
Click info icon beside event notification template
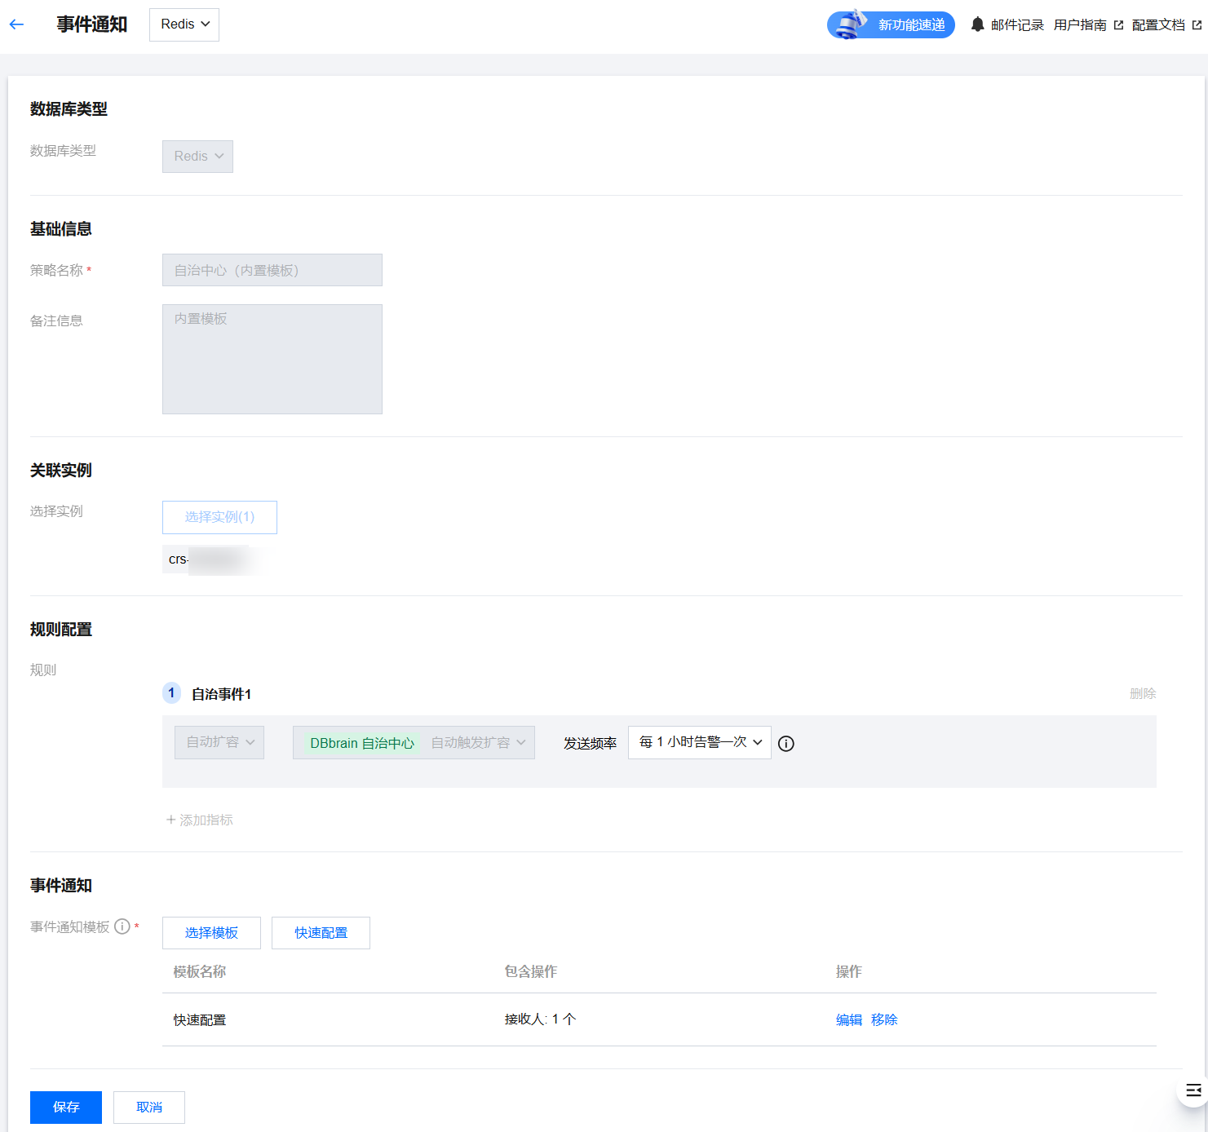pos(122,926)
